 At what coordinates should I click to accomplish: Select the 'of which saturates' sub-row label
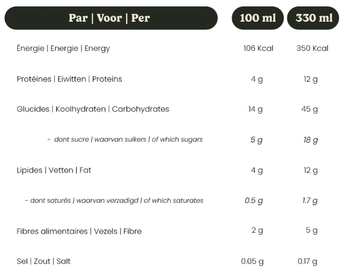(114, 201)
